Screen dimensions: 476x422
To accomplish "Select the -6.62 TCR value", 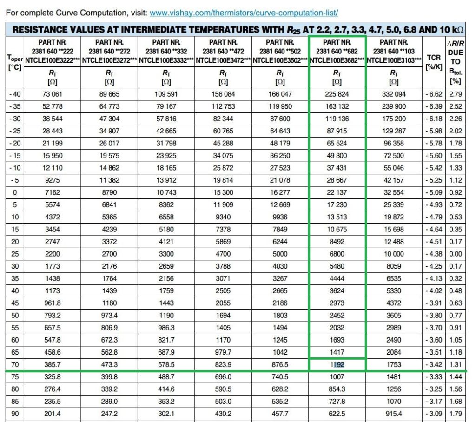I will coord(433,94).
